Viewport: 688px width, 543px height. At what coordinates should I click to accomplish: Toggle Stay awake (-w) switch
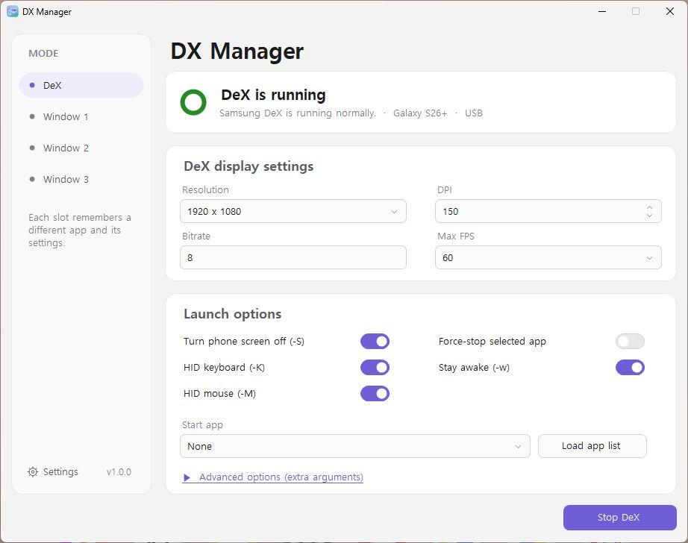click(630, 368)
